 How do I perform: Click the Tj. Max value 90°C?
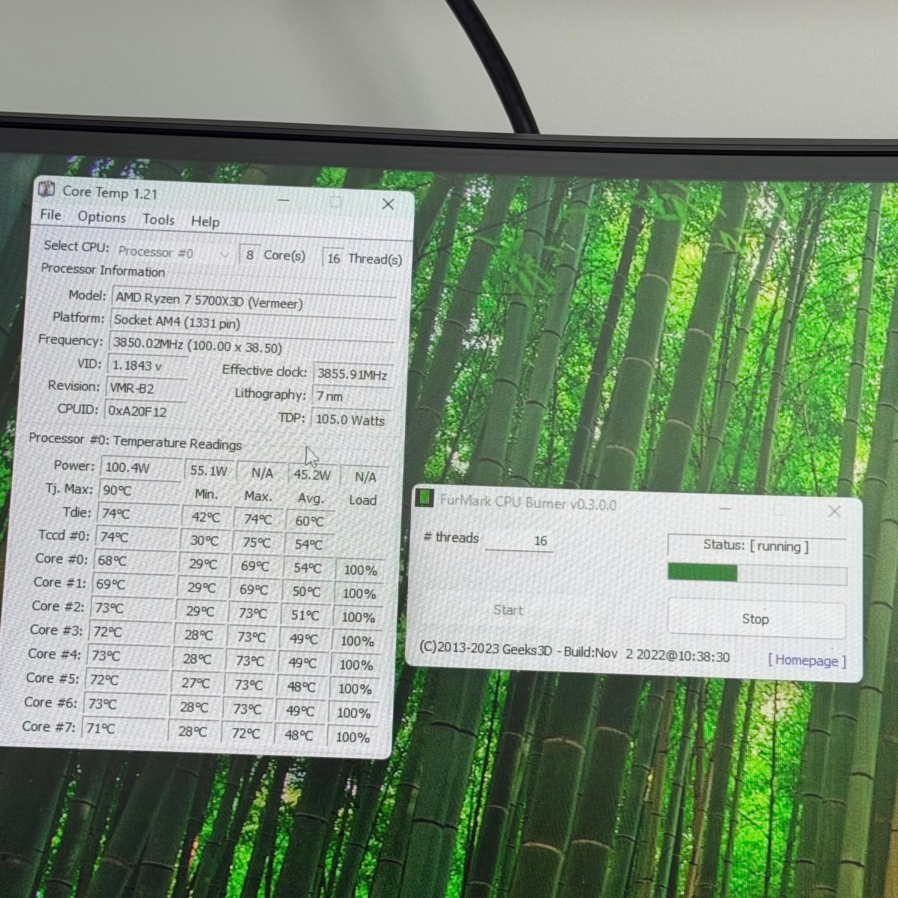[x=139, y=491]
